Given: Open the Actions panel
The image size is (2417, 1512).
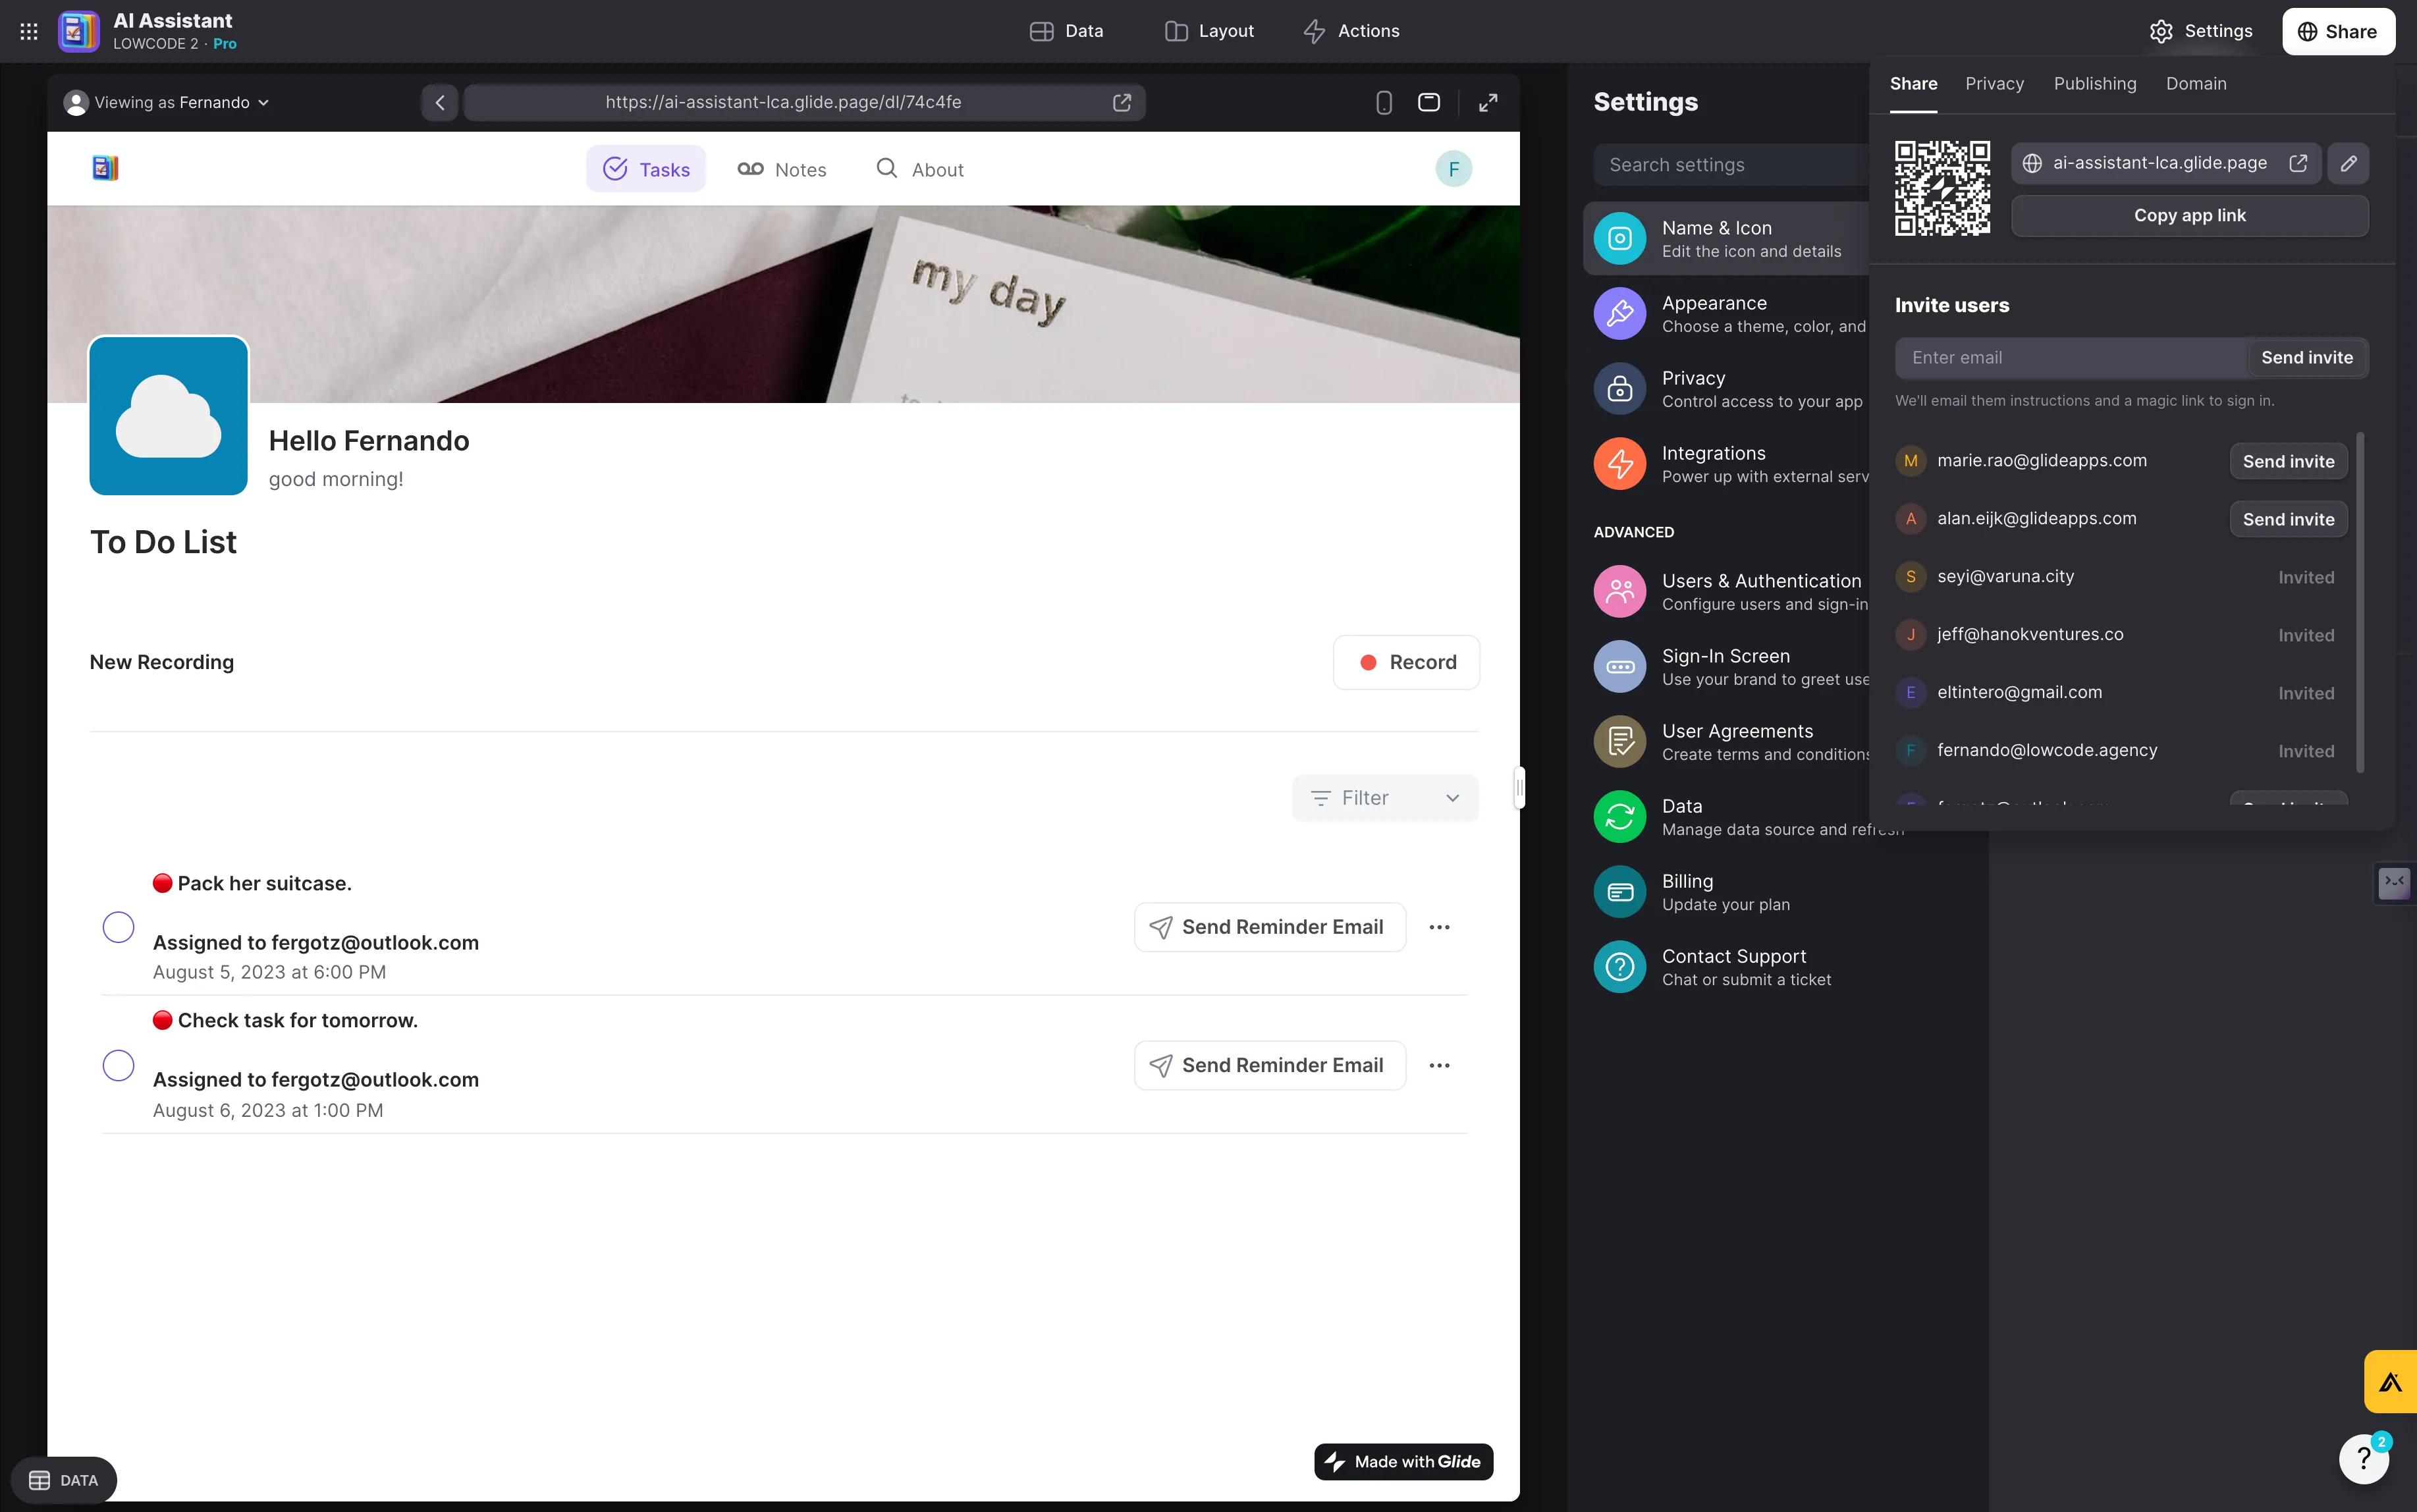Looking at the screenshot, I should [1350, 31].
